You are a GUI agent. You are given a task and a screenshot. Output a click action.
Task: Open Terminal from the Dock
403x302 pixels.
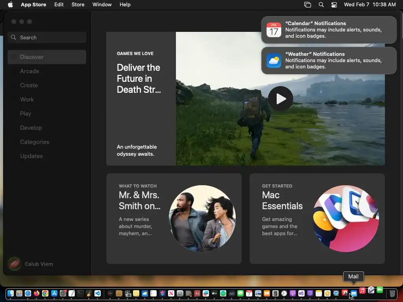point(80,293)
